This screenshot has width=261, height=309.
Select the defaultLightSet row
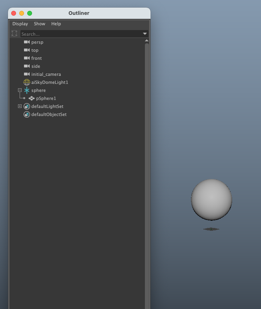coord(77,106)
